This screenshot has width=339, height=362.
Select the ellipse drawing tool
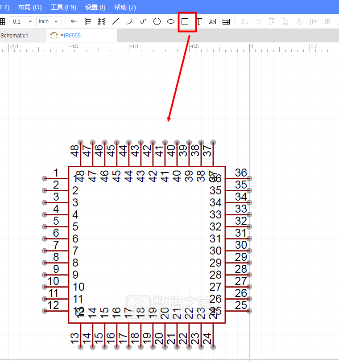click(x=171, y=21)
